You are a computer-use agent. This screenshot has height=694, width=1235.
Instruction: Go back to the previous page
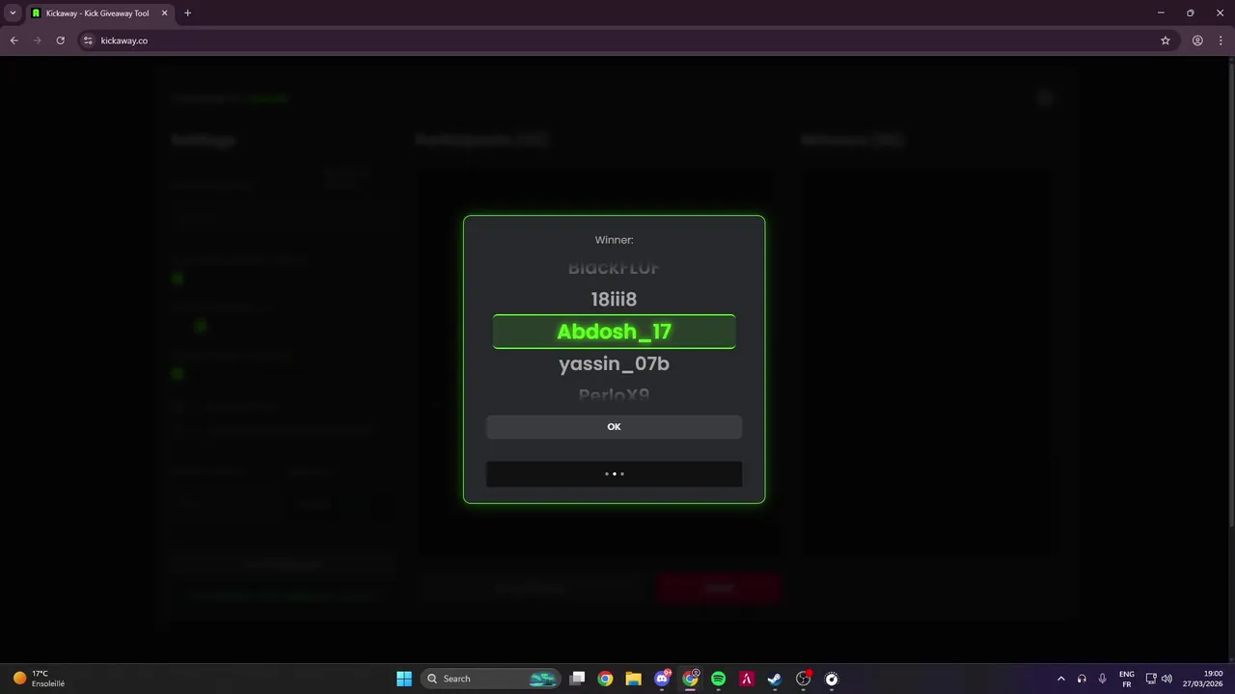14,40
